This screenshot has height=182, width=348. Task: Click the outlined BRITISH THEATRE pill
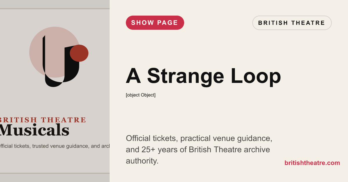tap(292, 23)
